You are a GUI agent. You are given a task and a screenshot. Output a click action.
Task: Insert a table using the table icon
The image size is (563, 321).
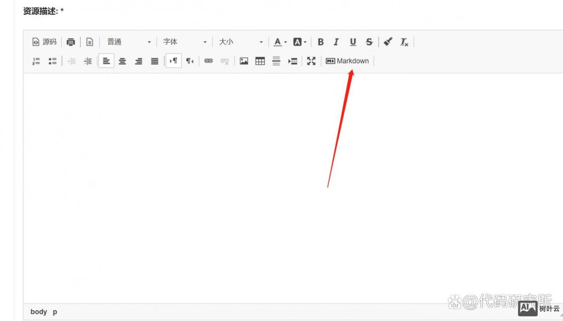[260, 61]
